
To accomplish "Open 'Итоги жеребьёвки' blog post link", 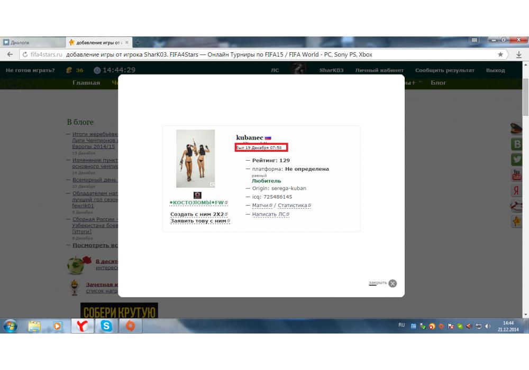I will coord(95,140).
